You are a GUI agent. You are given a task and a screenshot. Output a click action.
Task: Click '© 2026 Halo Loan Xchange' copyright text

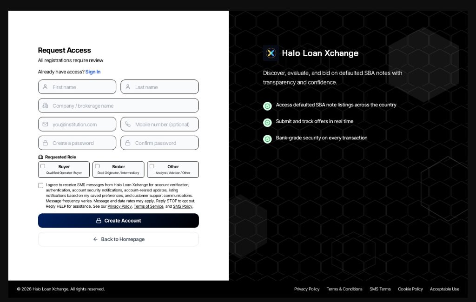click(x=61, y=289)
